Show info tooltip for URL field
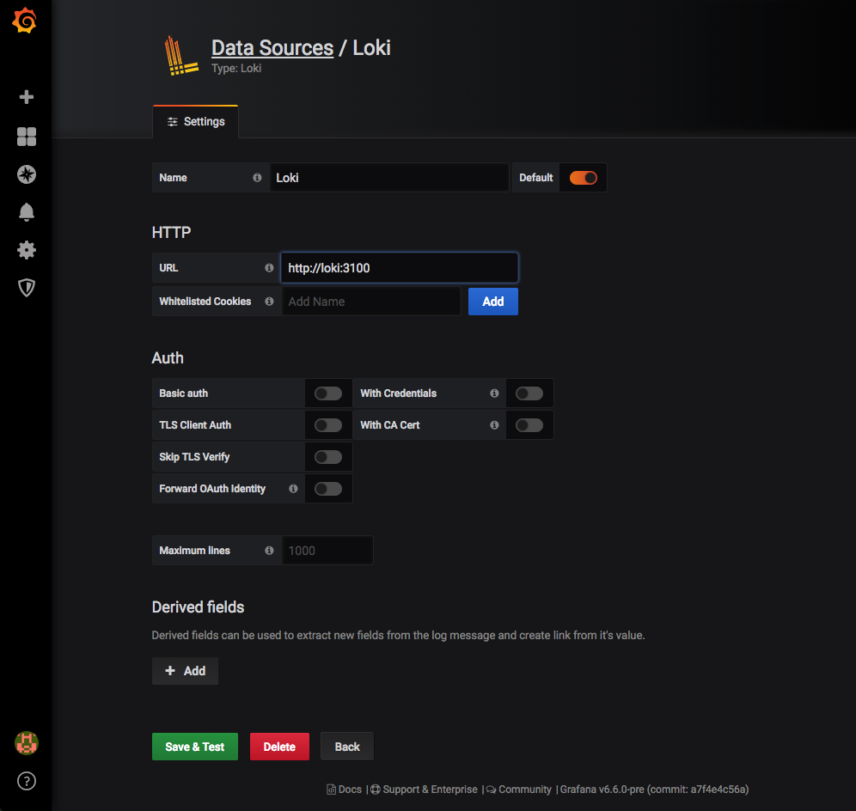 tap(269, 267)
